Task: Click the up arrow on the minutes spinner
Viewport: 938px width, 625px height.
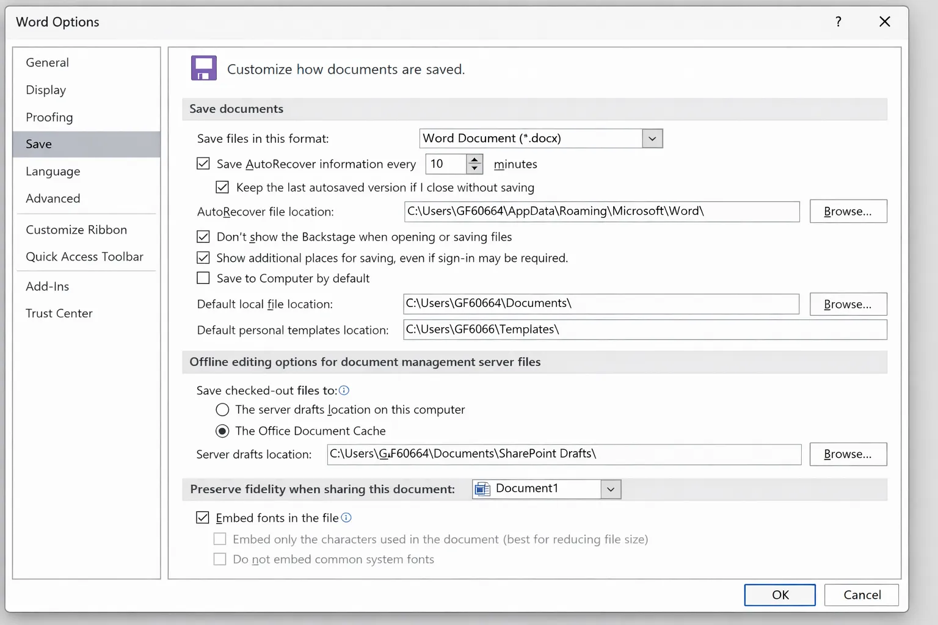Action: pyautogui.click(x=474, y=159)
